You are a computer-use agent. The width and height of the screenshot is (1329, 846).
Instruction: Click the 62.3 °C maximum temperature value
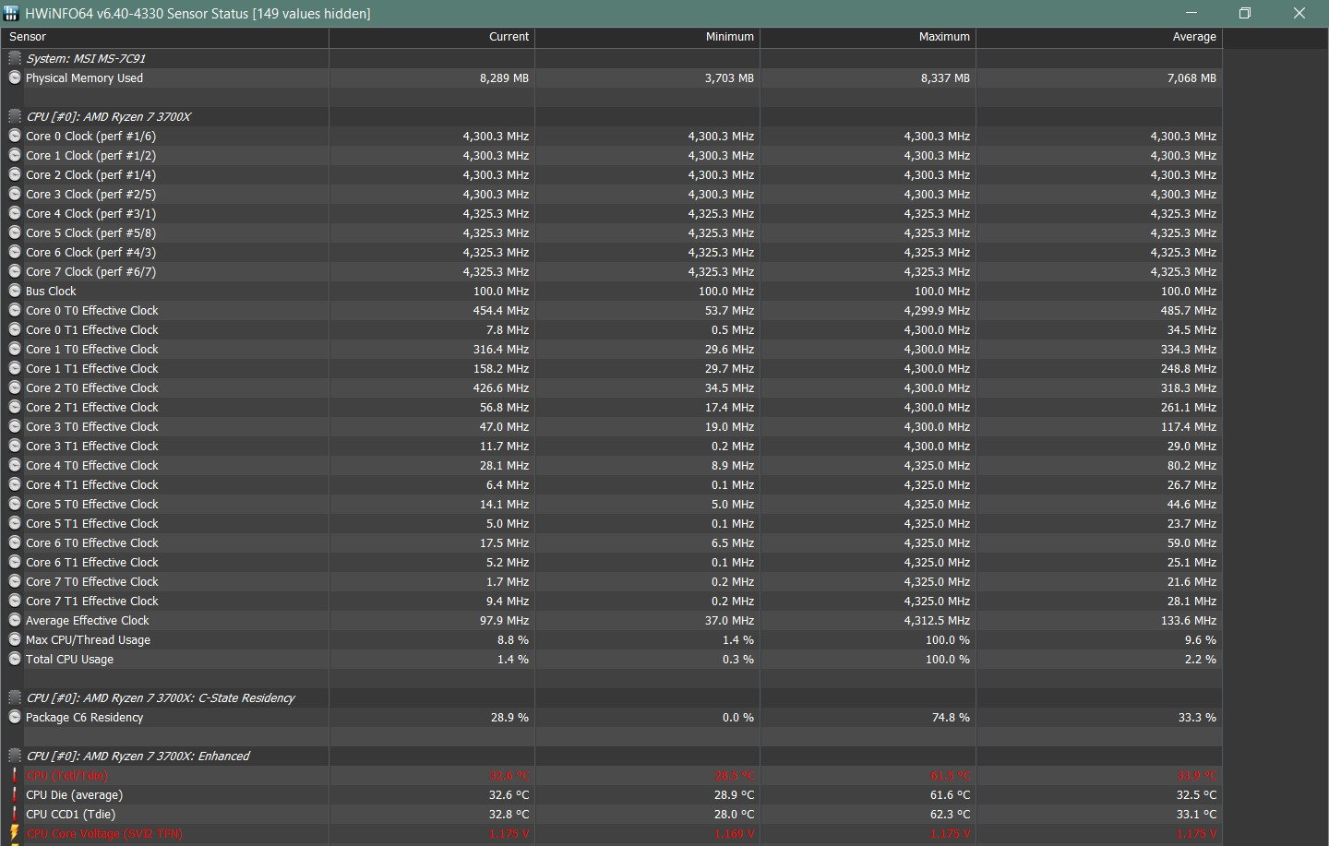click(x=949, y=814)
